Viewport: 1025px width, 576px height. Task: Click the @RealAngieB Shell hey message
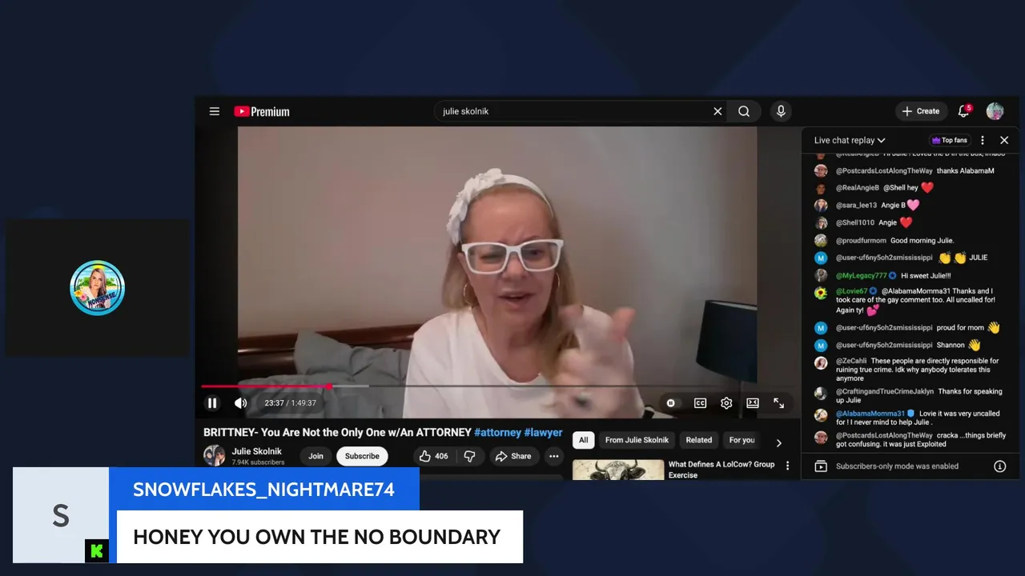pyautogui.click(x=910, y=188)
